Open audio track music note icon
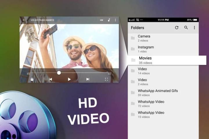Viewport: 209px width, 139px height. (109, 20)
